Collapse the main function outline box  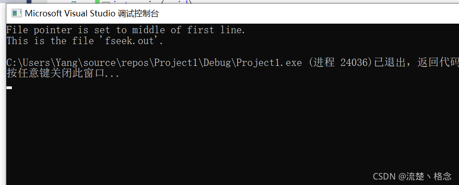point(106,3)
